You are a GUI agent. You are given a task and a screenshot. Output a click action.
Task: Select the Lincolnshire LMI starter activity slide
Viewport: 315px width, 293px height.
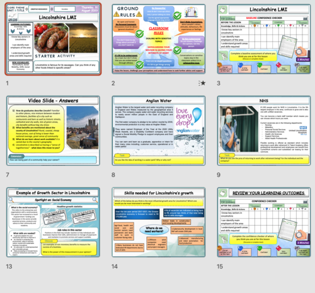53,39
